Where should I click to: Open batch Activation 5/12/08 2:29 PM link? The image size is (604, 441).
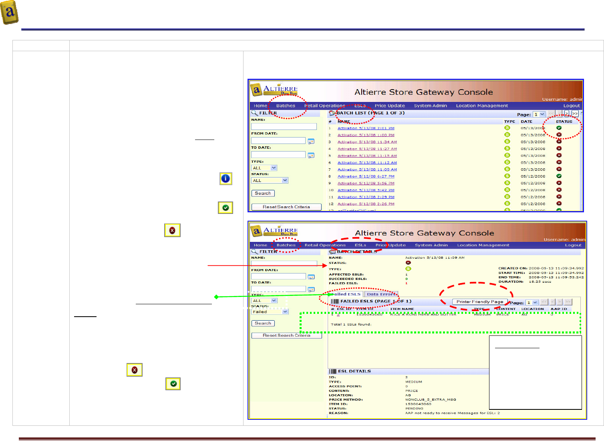click(x=366, y=197)
